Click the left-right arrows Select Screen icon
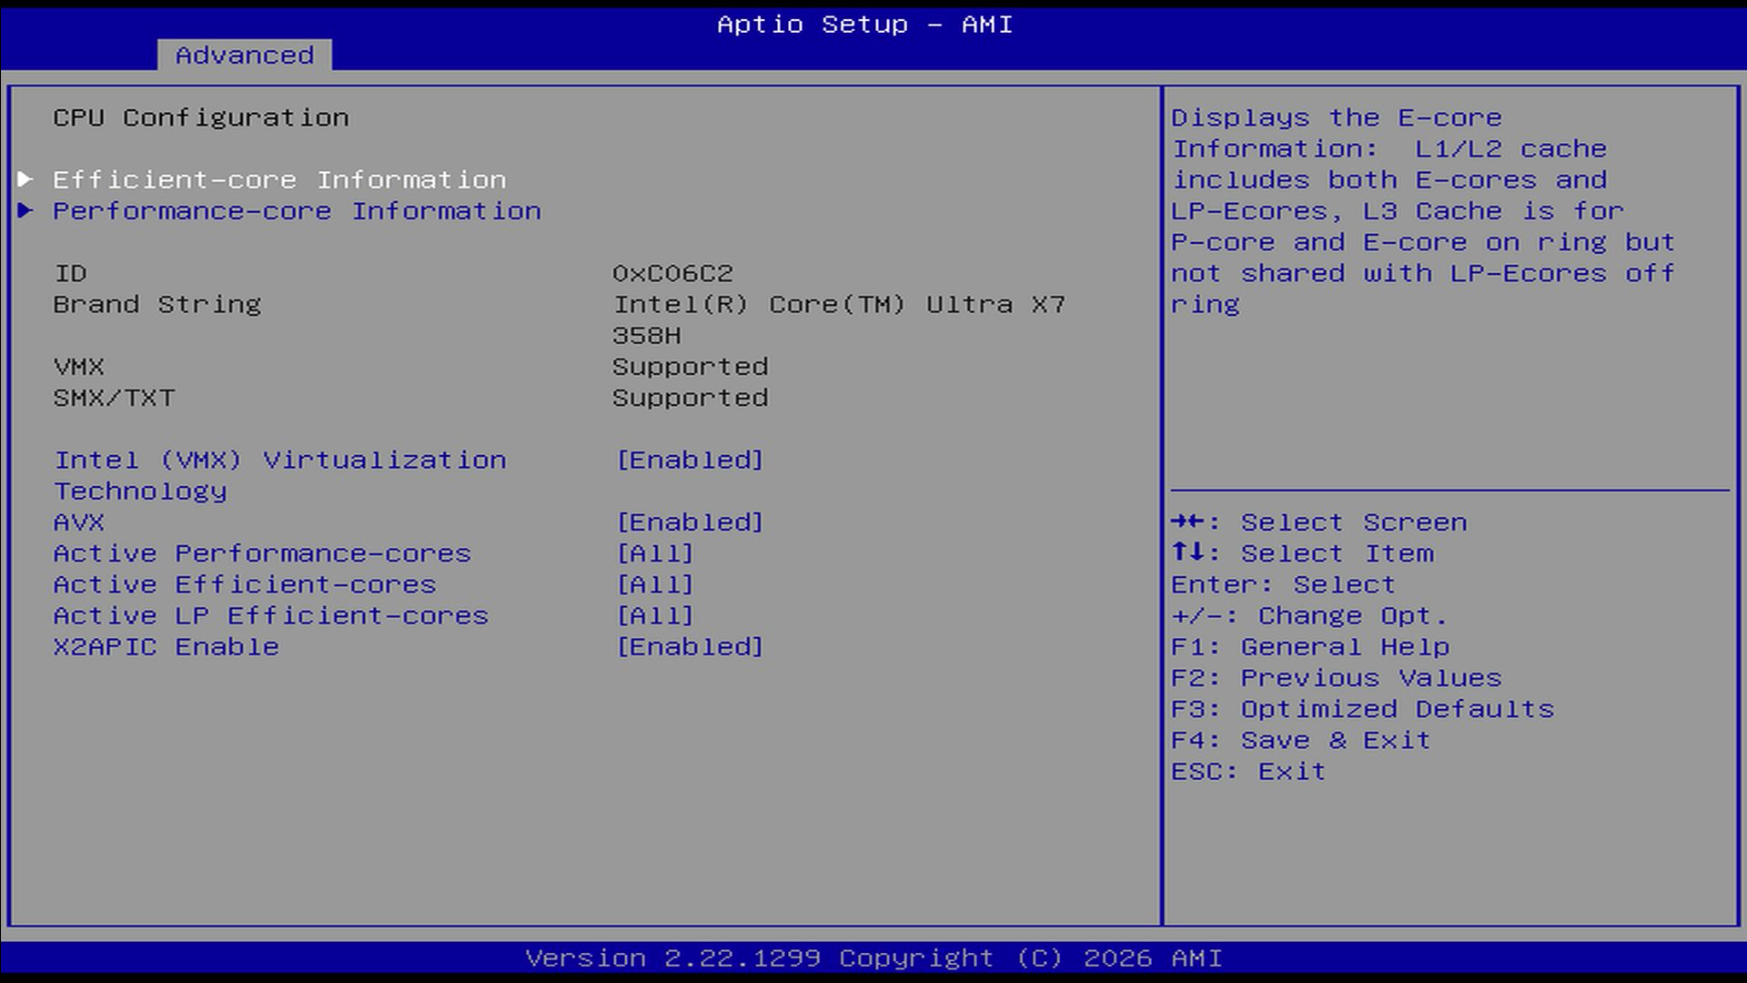 coord(1189,522)
